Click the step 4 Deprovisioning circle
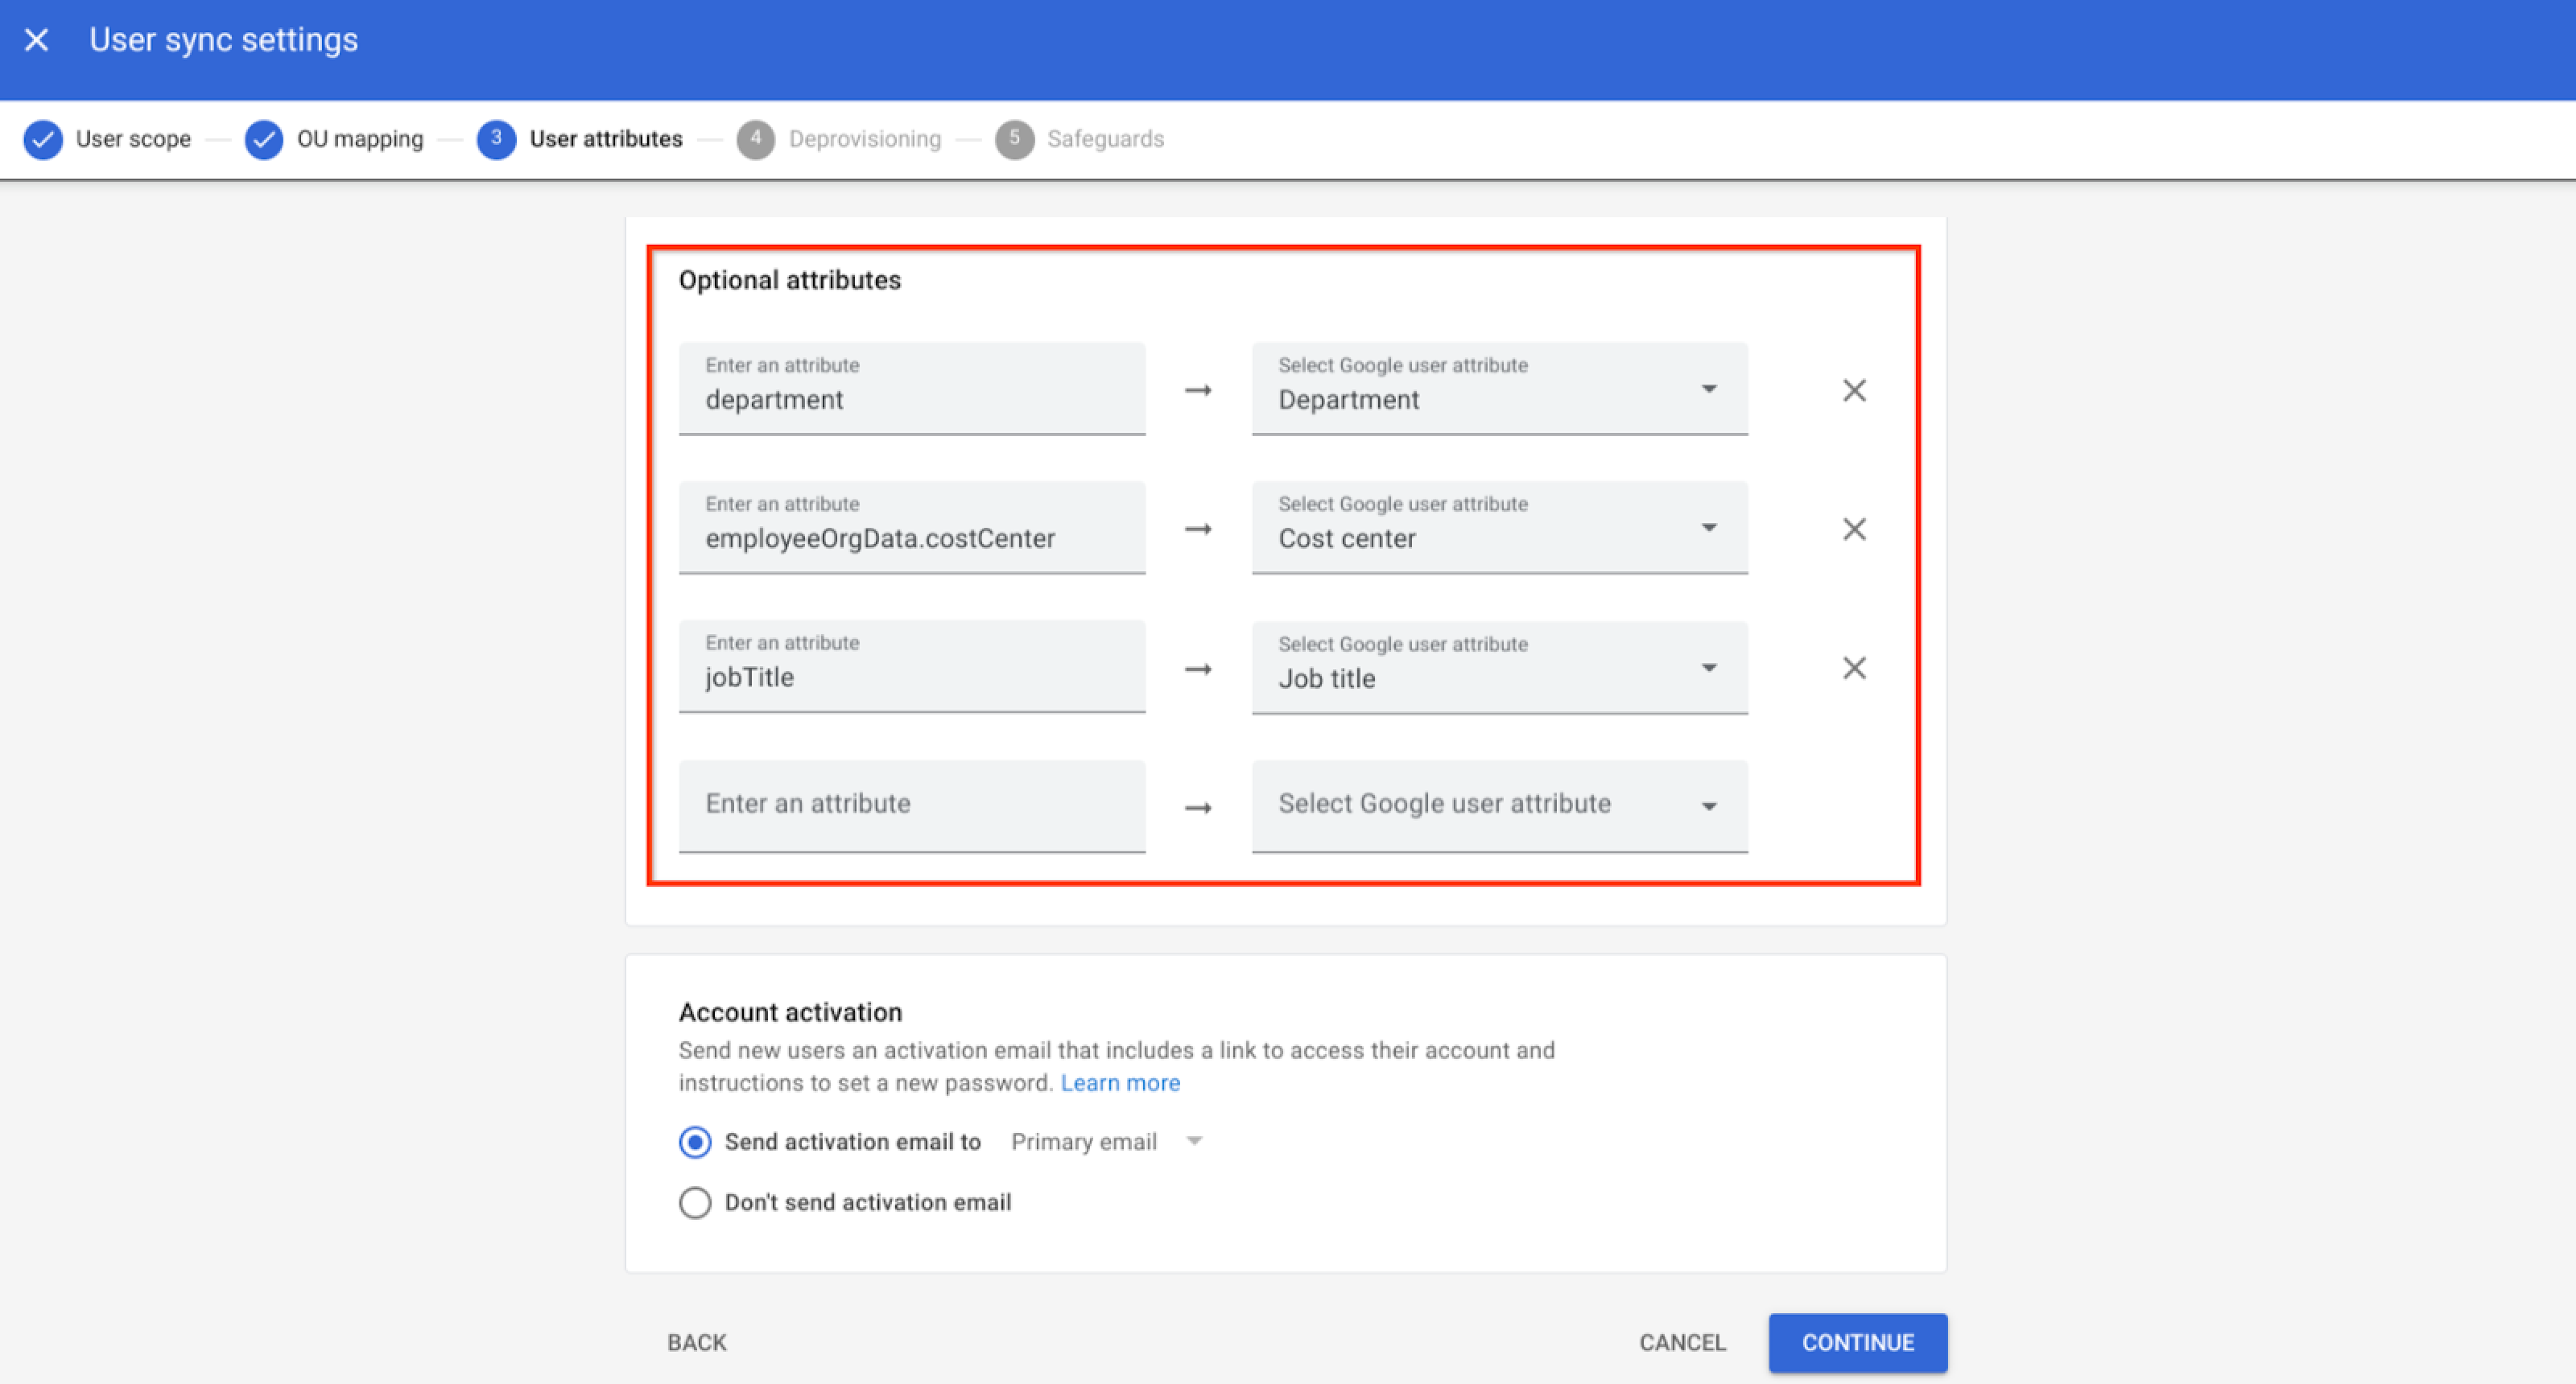The width and height of the screenshot is (2576, 1384). pyautogui.click(x=756, y=139)
